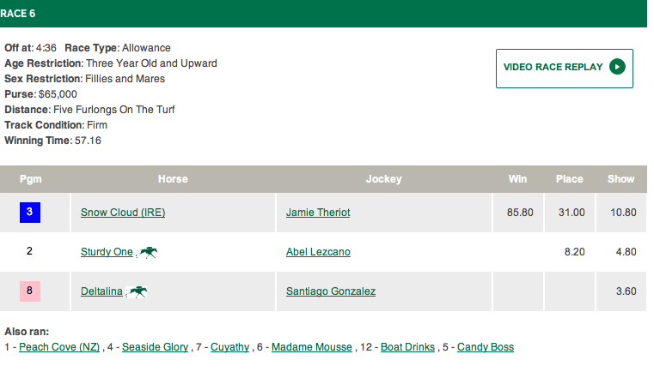Open the Boat Drinks link

[409, 347]
